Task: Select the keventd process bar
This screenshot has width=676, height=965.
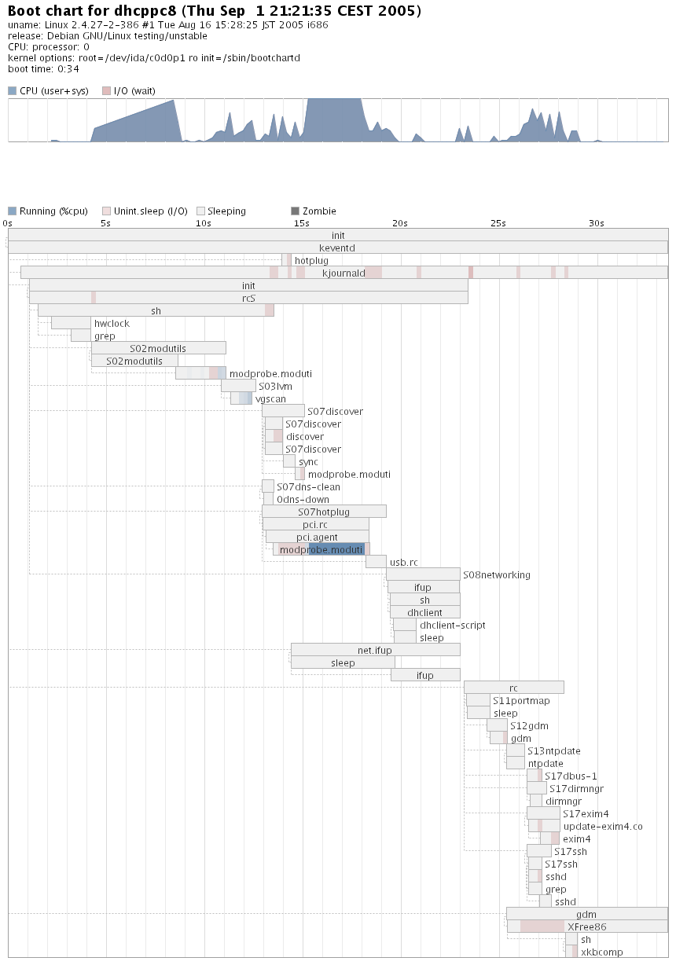Action: tap(337, 248)
